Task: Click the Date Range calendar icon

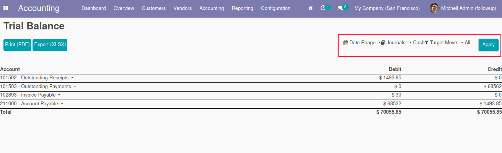Action: pyautogui.click(x=346, y=43)
